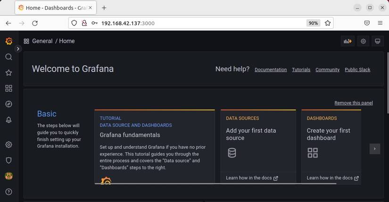
Task: Open Pocket save icon in toolbar
Action: pos(367,23)
